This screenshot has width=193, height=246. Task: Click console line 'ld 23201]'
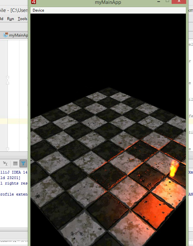(10, 178)
